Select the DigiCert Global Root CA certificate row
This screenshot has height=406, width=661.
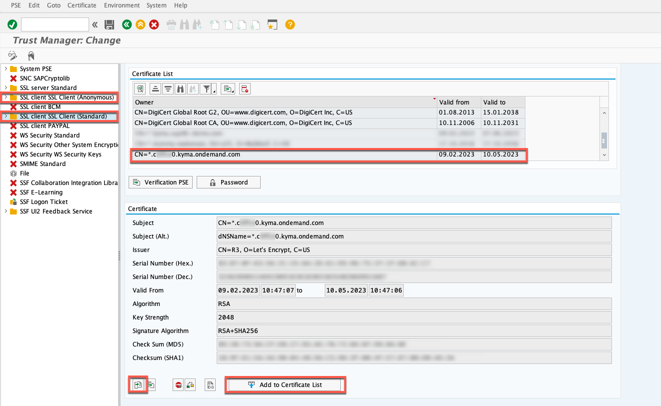[328, 123]
